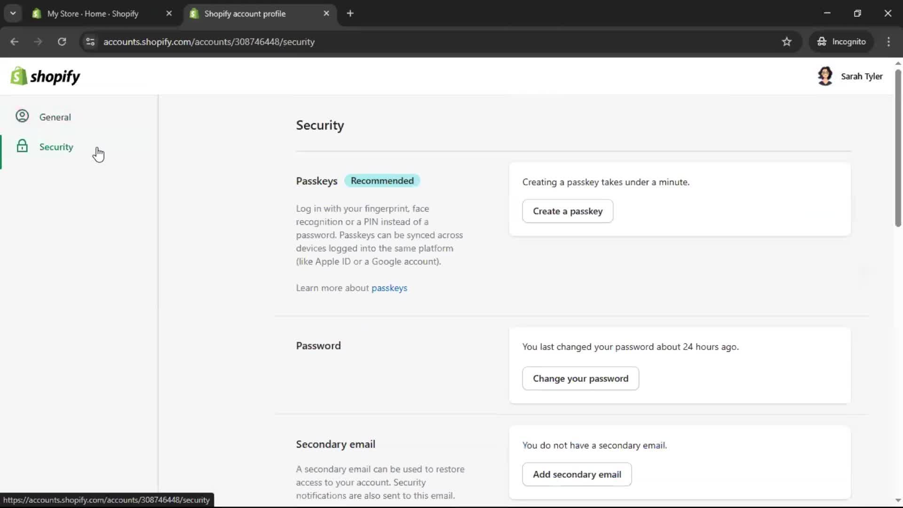Open the passkeys learn more link
903x508 pixels.
tap(389, 288)
